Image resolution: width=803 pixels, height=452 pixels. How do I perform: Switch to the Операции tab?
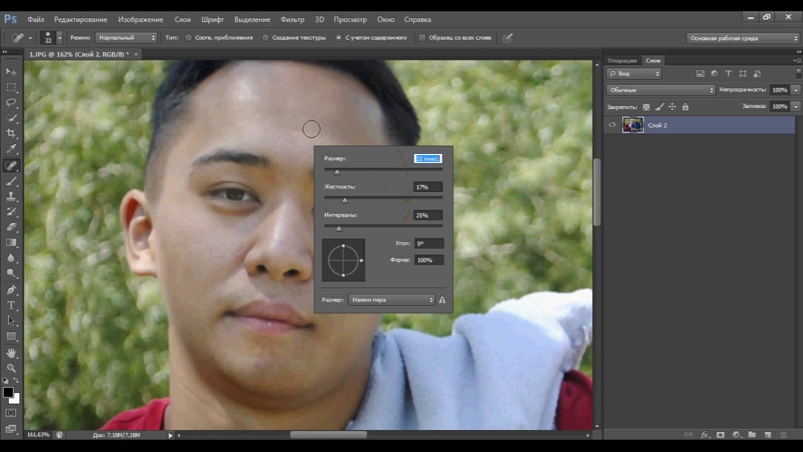(622, 61)
